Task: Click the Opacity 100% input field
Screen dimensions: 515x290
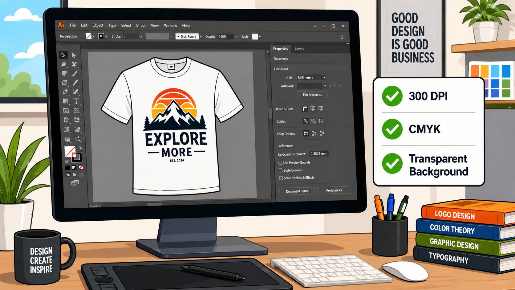Action: (226, 37)
